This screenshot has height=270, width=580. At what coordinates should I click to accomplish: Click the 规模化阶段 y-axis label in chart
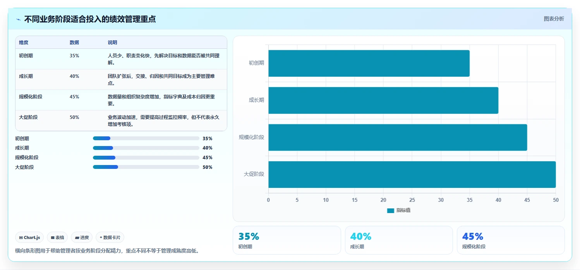pos(252,137)
